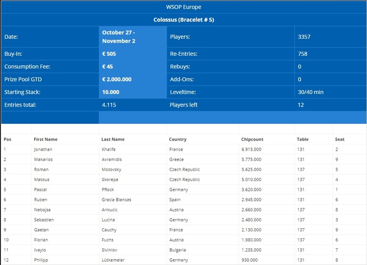Select chipcount '6.915.000'
Viewport: 367px width, 265px height.
[251, 150]
